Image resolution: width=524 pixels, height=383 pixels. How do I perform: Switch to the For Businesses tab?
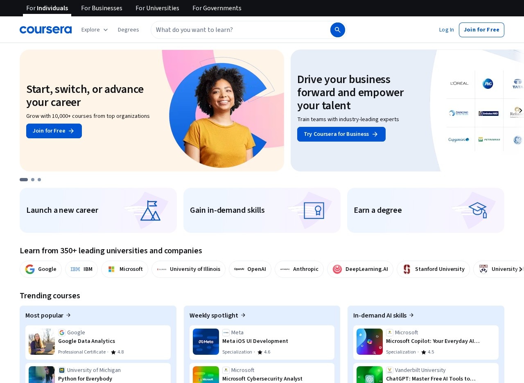[102, 8]
